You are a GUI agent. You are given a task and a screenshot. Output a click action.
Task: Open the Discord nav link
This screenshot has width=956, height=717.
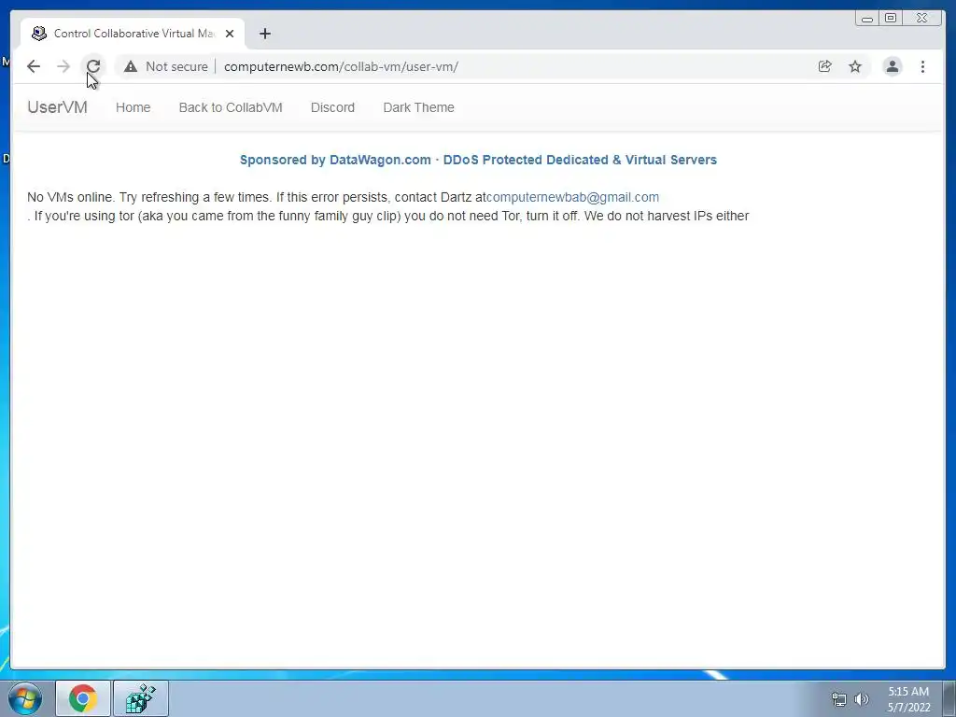(332, 107)
